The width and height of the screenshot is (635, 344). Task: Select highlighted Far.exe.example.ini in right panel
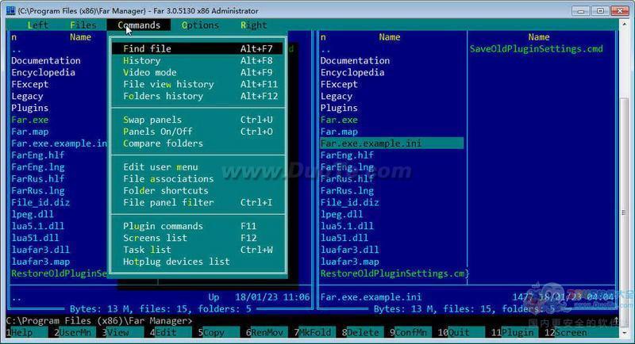tap(391, 143)
